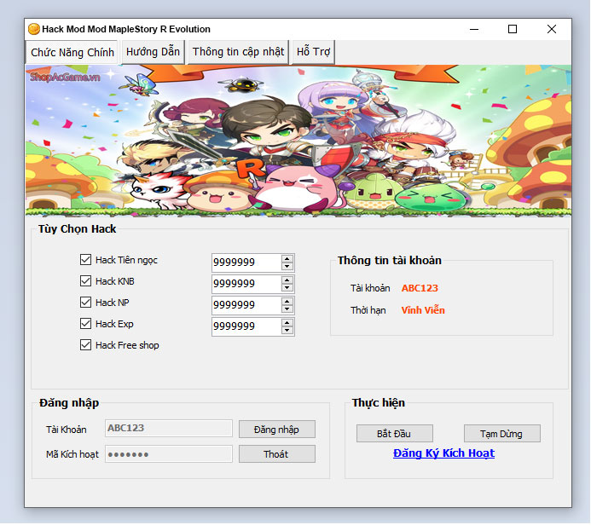Image resolution: width=591 pixels, height=525 pixels.
Task: Increase the Hack Tiên ngọc value with up arrow
Action: click(x=287, y=259)
